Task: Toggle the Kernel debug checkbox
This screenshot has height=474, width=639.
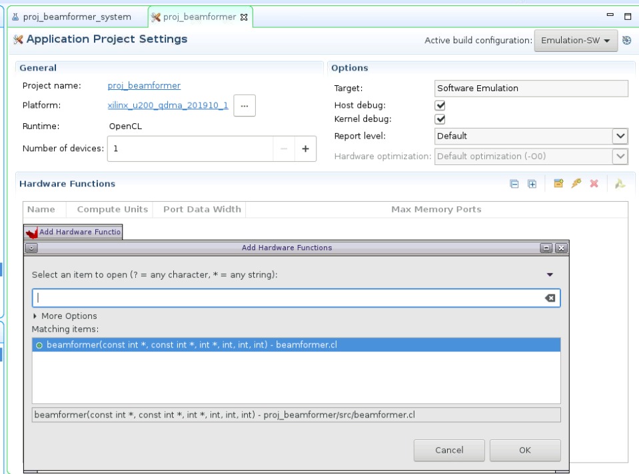Action: (x=440, y=119)
